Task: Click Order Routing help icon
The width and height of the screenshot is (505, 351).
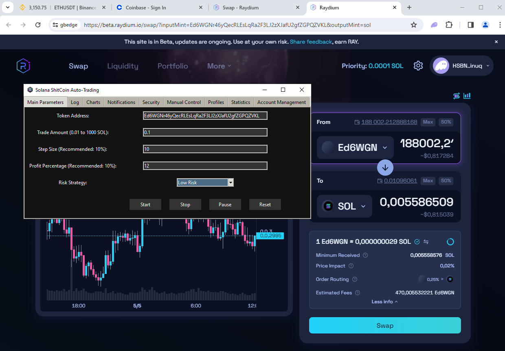Action: 355,279
